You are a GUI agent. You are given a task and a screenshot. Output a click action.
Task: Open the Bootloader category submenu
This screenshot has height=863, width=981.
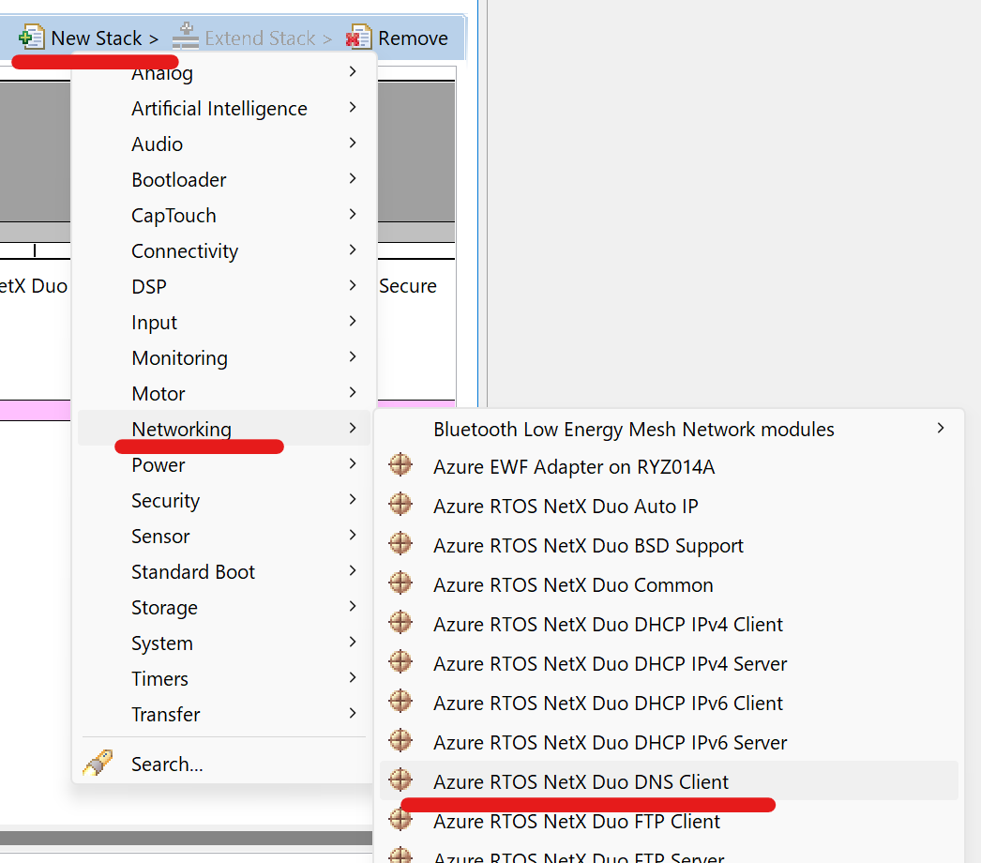tap(224, 179)
